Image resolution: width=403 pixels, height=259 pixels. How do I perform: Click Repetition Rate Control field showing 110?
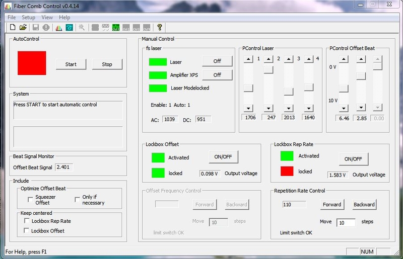pyautogui.click(x=294, y=205)
